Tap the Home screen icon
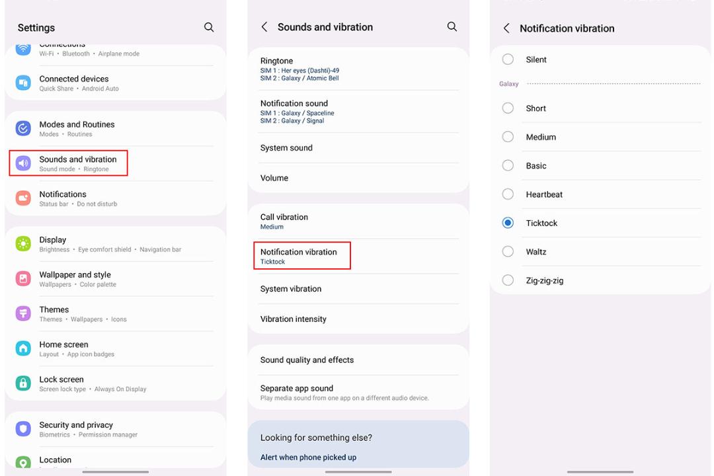 23,348
